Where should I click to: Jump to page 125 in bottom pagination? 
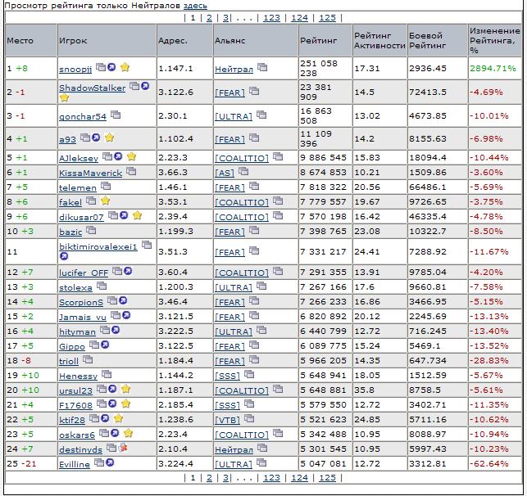[327, 478]
